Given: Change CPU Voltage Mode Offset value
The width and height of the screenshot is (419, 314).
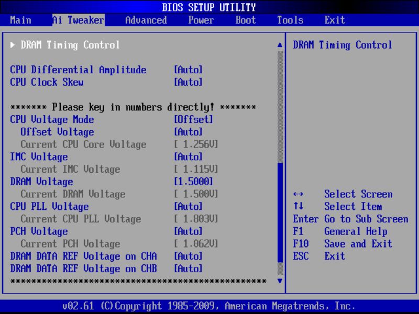Looking at the screenshot, I should click(x=193, y=120).
